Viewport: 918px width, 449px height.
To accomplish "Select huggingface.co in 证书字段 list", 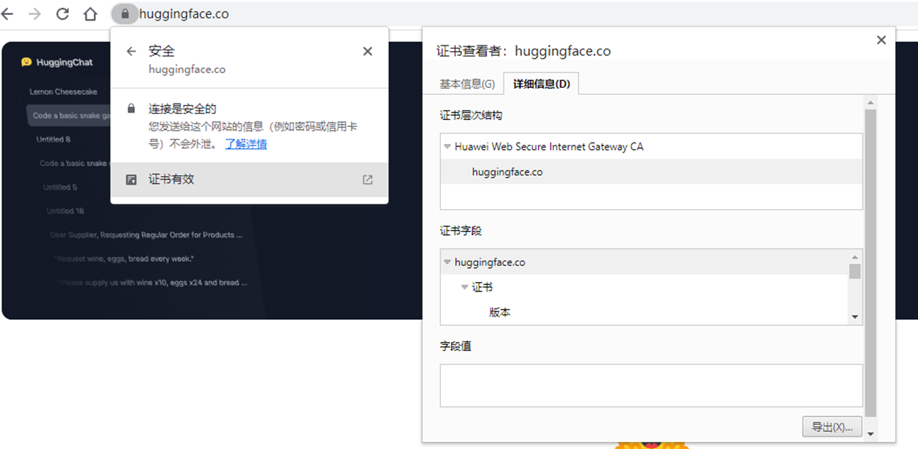I will [x=490, y=262].
